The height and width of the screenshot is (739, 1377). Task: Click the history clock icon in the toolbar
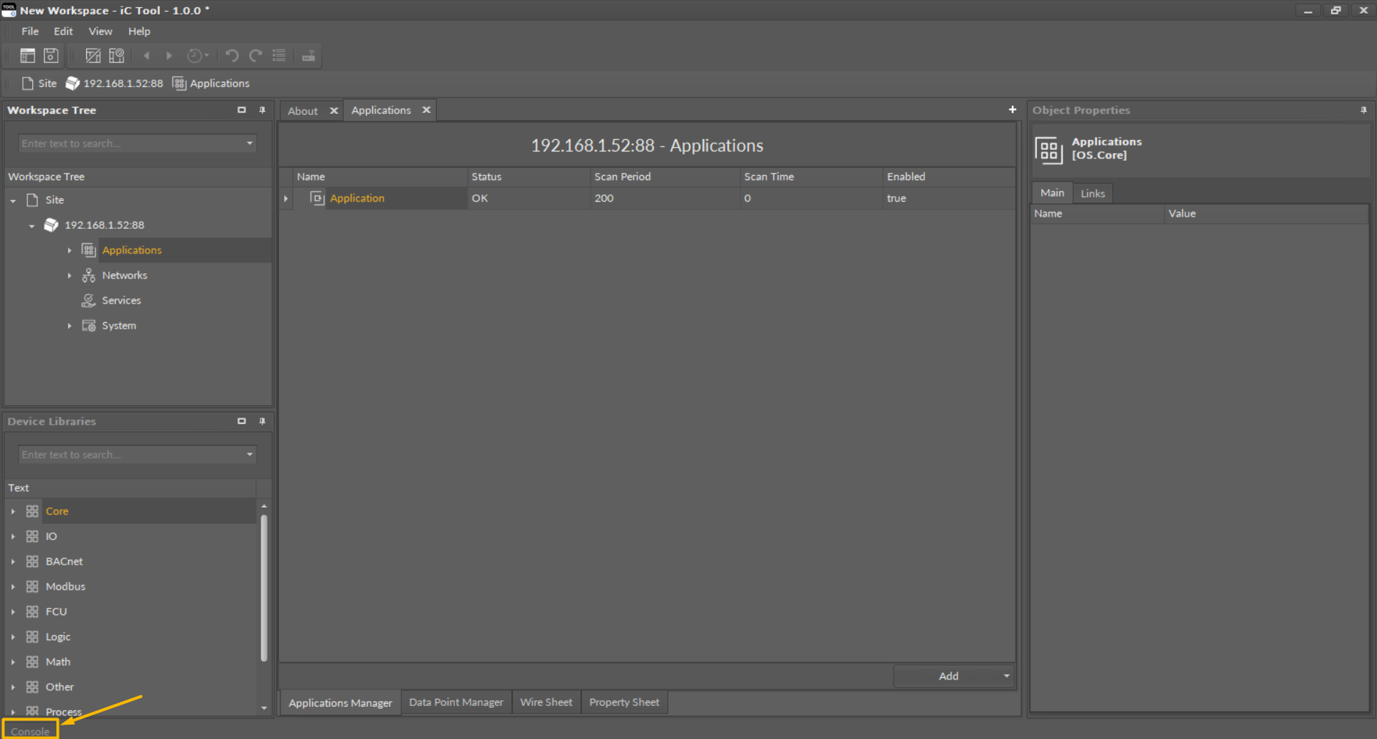click(x=195, y=55)
